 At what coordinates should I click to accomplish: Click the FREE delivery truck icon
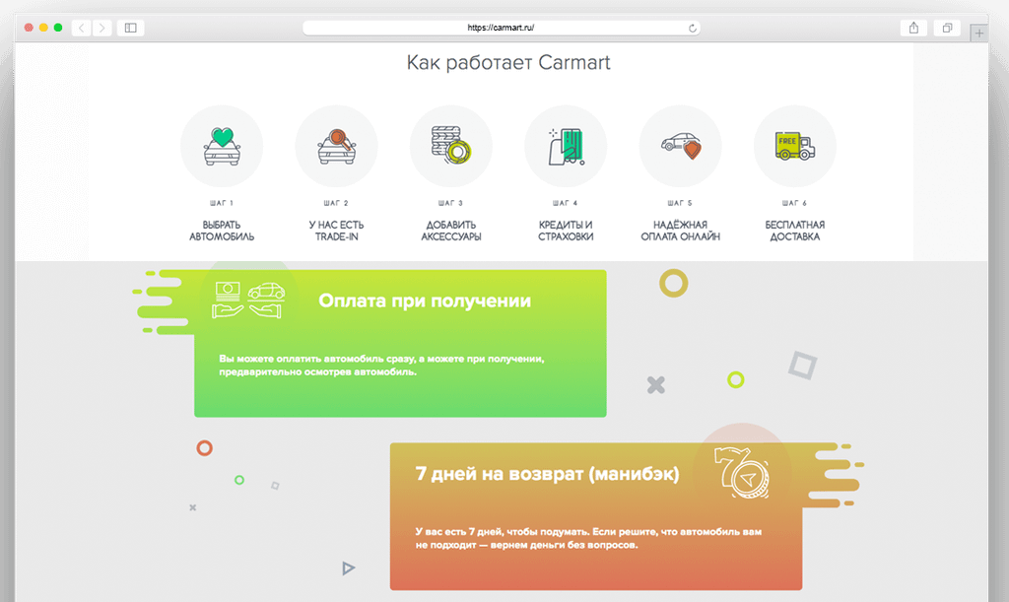tap(795, 146)
